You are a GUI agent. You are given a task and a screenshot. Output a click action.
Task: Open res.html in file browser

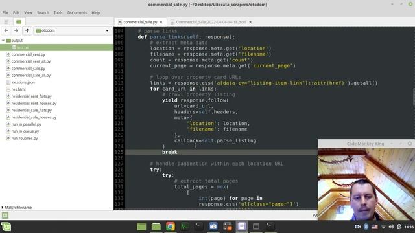click(x=18, y=89)
